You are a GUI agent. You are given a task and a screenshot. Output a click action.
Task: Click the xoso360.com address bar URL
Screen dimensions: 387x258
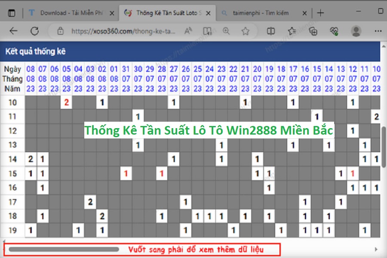[116, 31]
